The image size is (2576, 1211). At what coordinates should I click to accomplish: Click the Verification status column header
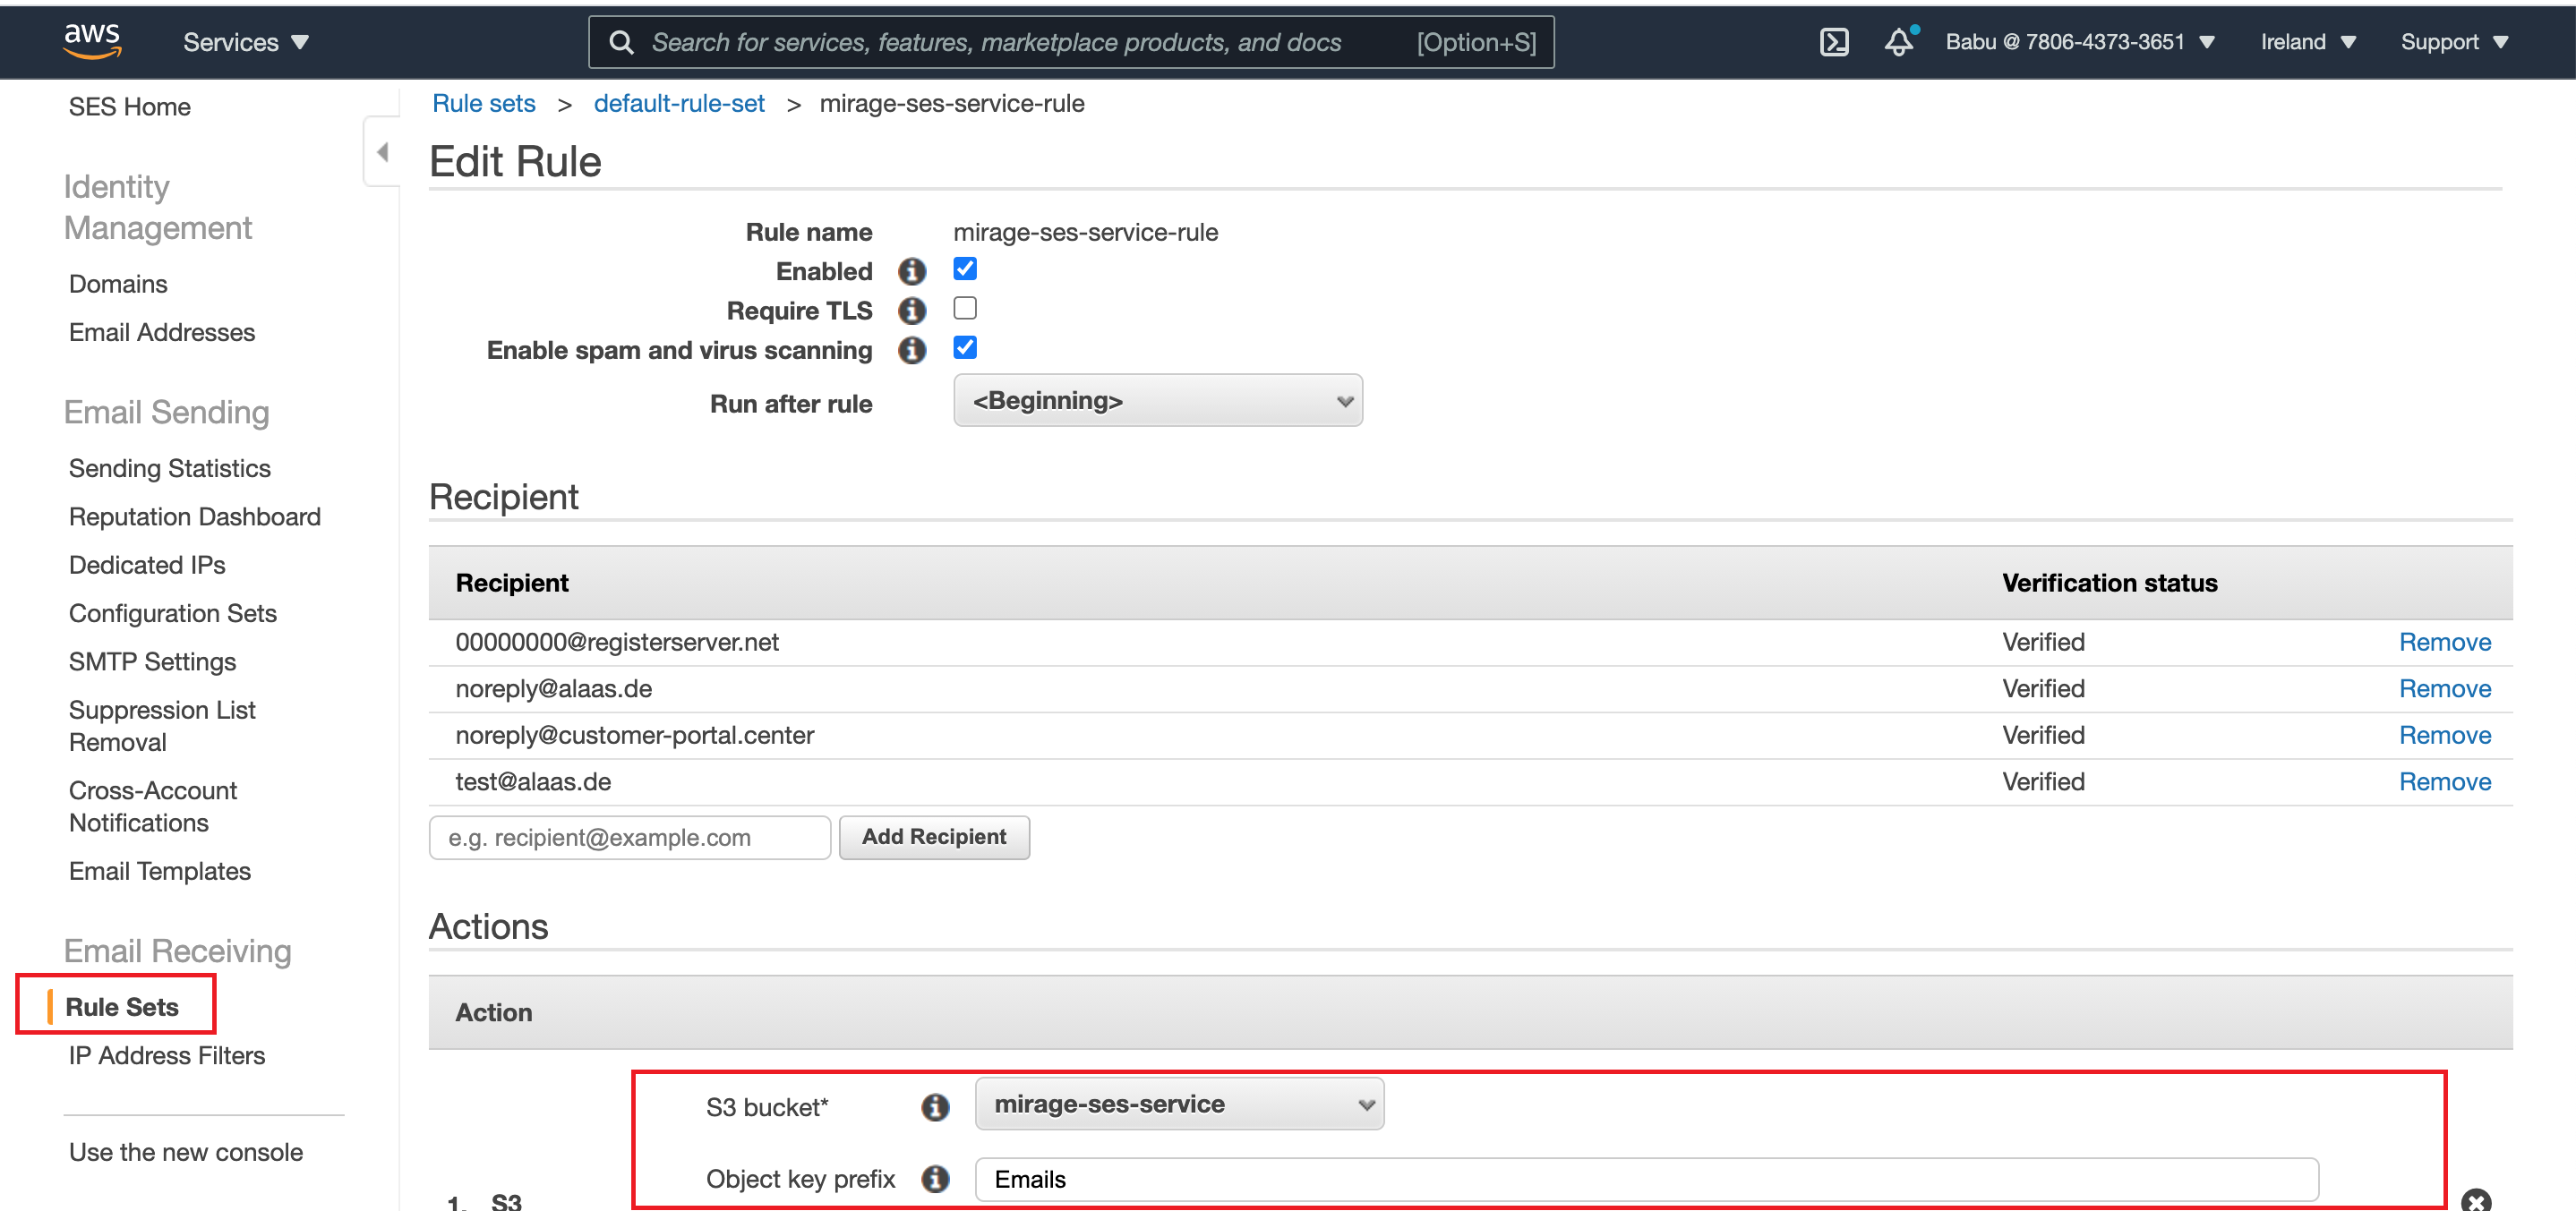pyautogui.click(x=2109, y=583)
